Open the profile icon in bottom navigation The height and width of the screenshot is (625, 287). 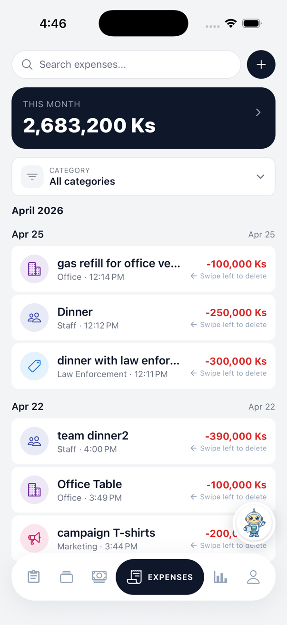point(253,576)
